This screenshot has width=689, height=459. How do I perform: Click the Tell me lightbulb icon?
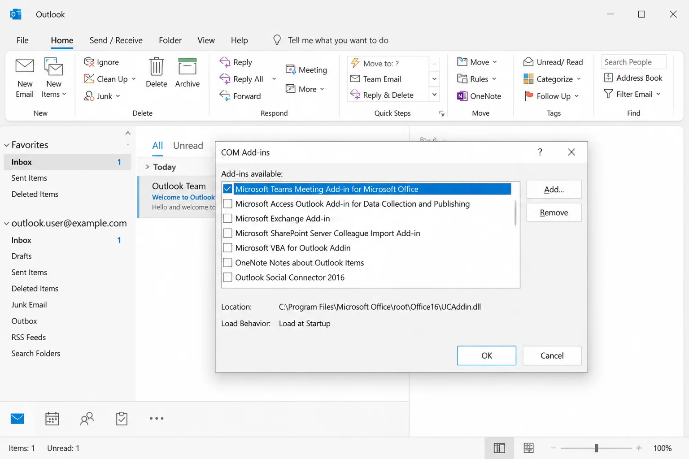point(277,40)
